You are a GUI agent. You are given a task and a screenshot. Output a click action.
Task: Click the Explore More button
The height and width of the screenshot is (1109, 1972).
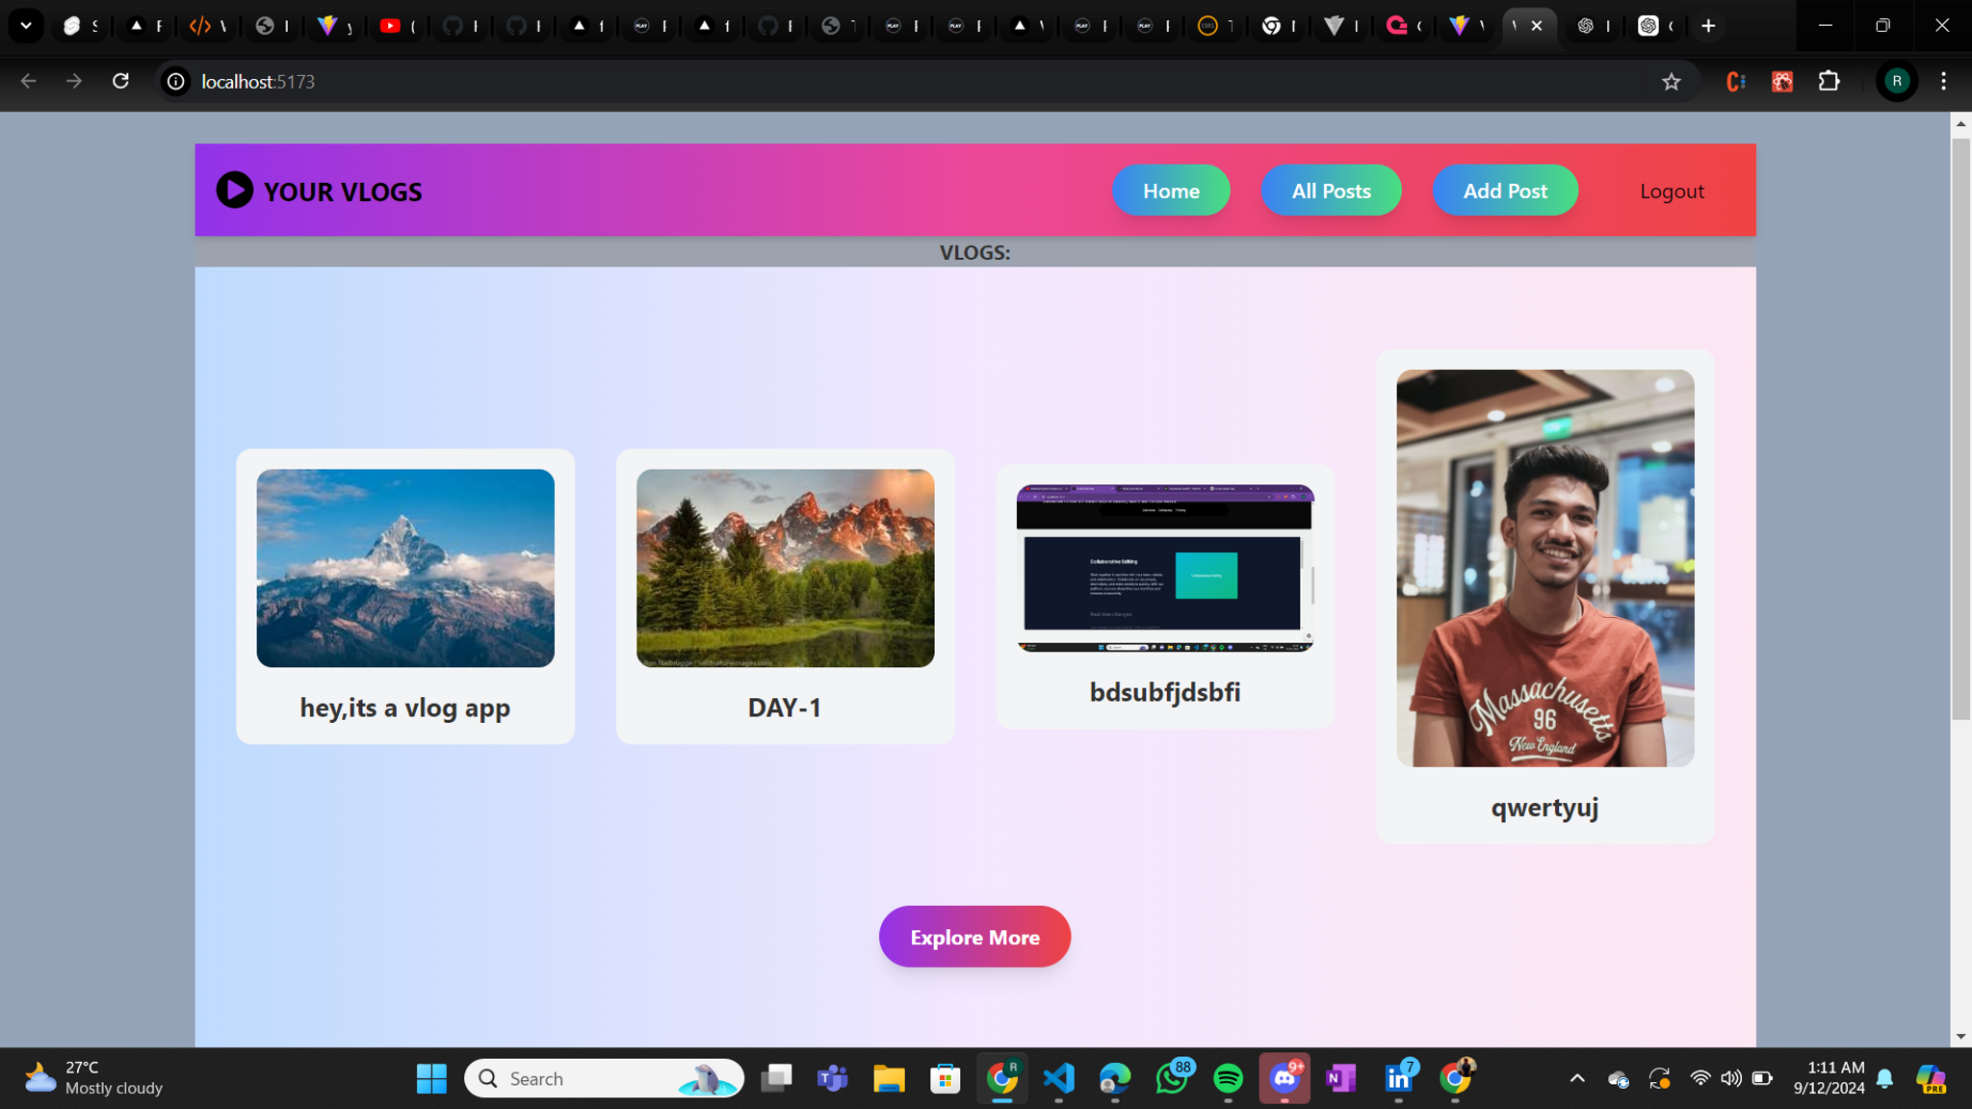click(975, 937)
